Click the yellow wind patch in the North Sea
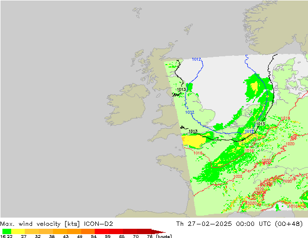This screenshot has width=308, height=238. tap(255, 87)
